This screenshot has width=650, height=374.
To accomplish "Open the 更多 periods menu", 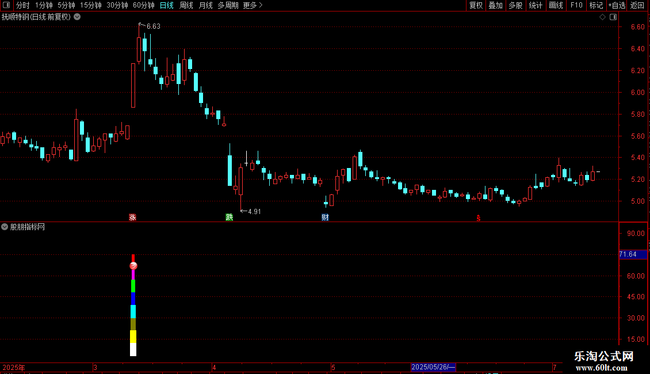I will tap(253, 5).
